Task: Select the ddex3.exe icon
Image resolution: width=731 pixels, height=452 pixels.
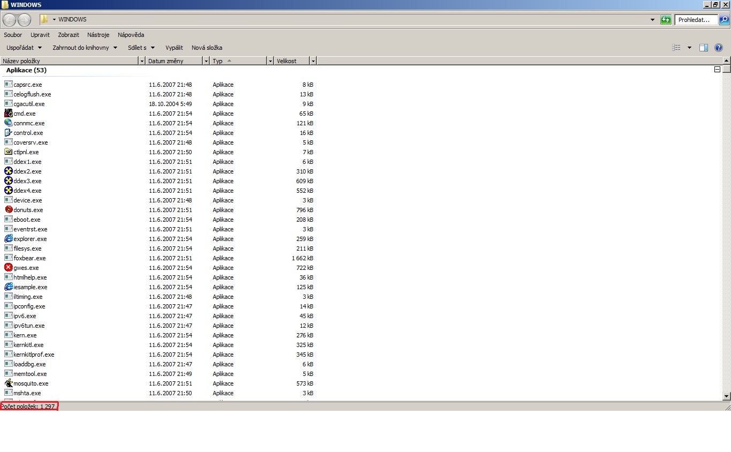Action: [9, 181]
